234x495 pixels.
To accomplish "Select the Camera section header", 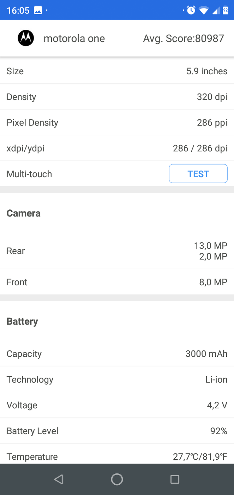I will (23, 213).
